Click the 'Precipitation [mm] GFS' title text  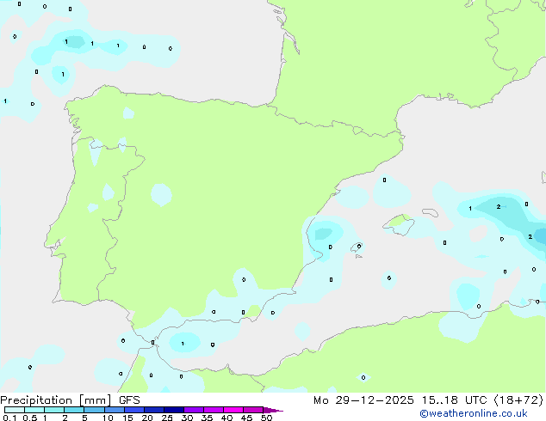pos(70,400)
